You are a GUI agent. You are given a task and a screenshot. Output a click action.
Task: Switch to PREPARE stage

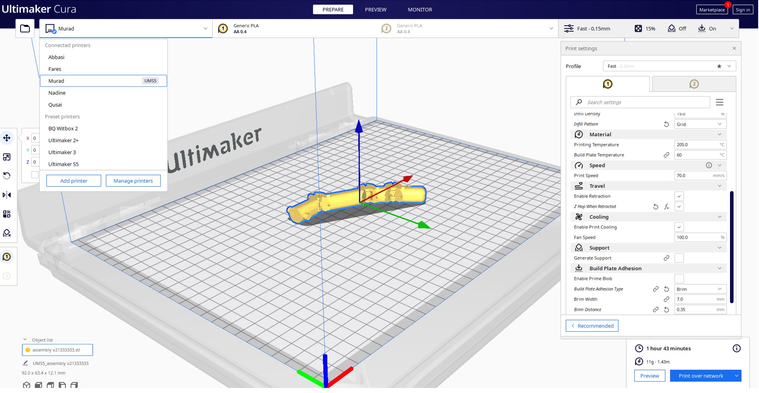(333, 10)
